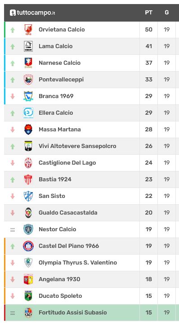
Task: Click the tuttocampo.it logo in the header
Action: point(32,13)
